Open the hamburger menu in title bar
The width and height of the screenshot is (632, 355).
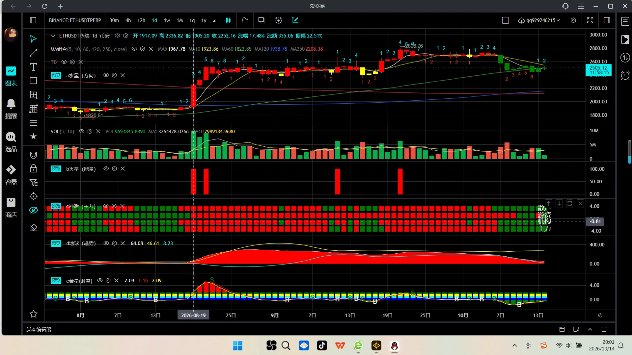click(x=581, y=6)
